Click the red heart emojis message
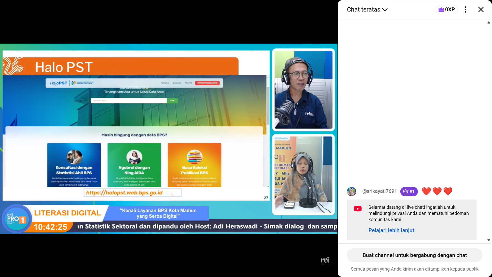 click(437, 191)
